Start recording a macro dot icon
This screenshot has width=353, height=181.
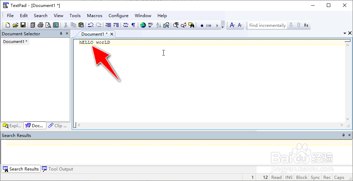202,26
